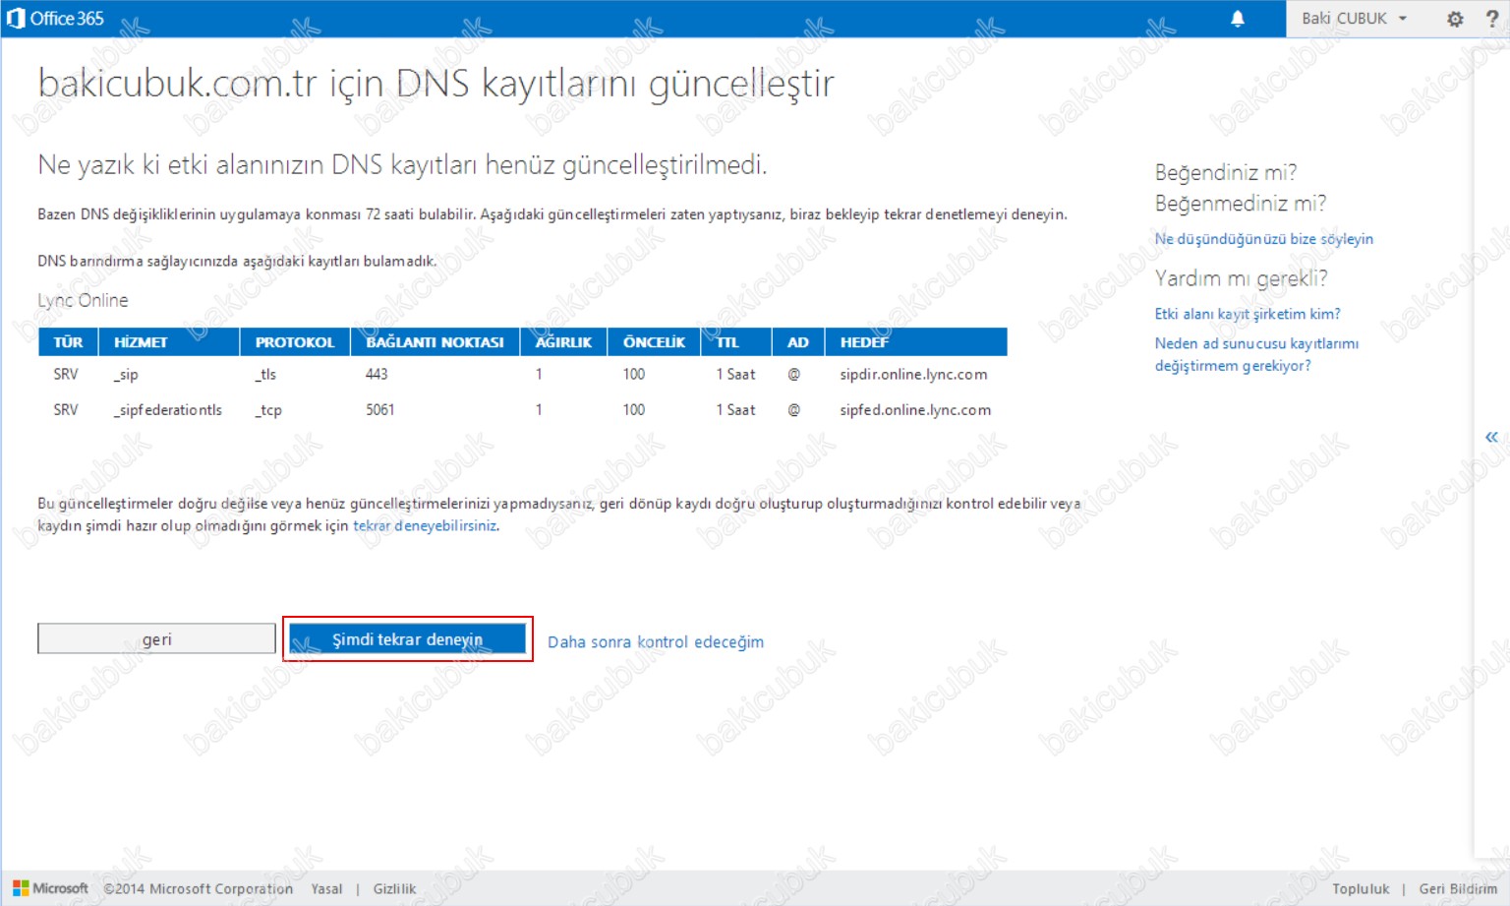Screen dimensions: 1510x906
Task: Click the 'geri' back button
Action: (156, 638)
